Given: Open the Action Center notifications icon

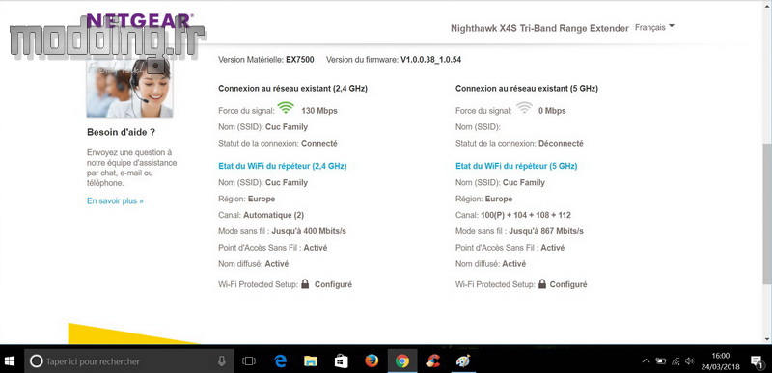Looking at the screenshot, I should (x=757, y=361).
